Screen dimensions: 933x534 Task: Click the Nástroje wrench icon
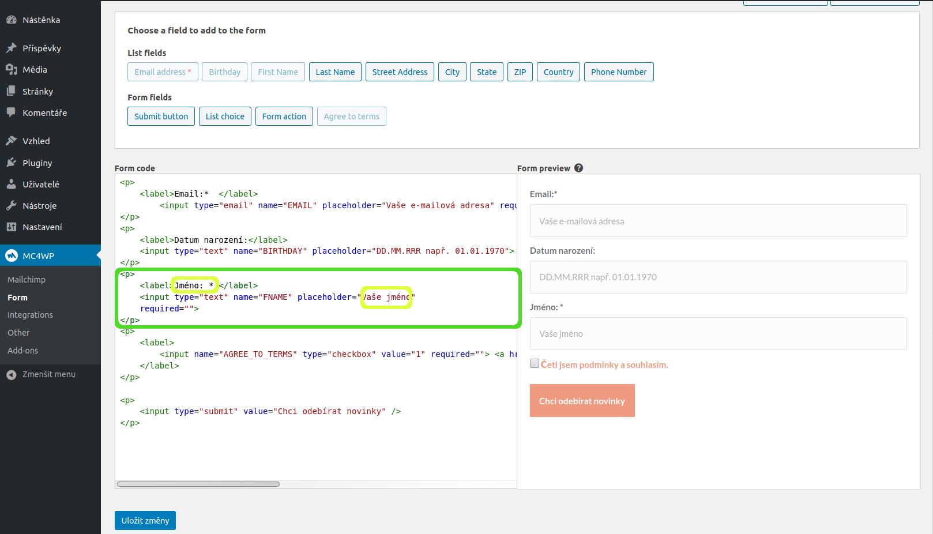pyautogui.click(x=12, y=205)
